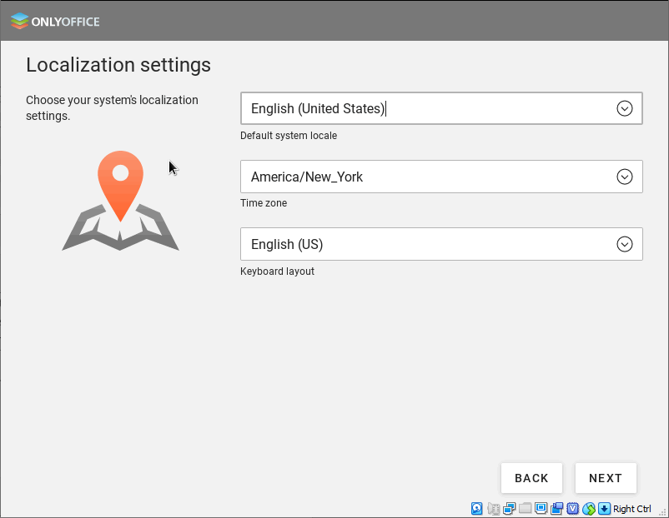This screenshot has height=518, width=669.
Task: Click the green globe mouse integration icon
Action: pyautogui.click(x=589, y=509)
